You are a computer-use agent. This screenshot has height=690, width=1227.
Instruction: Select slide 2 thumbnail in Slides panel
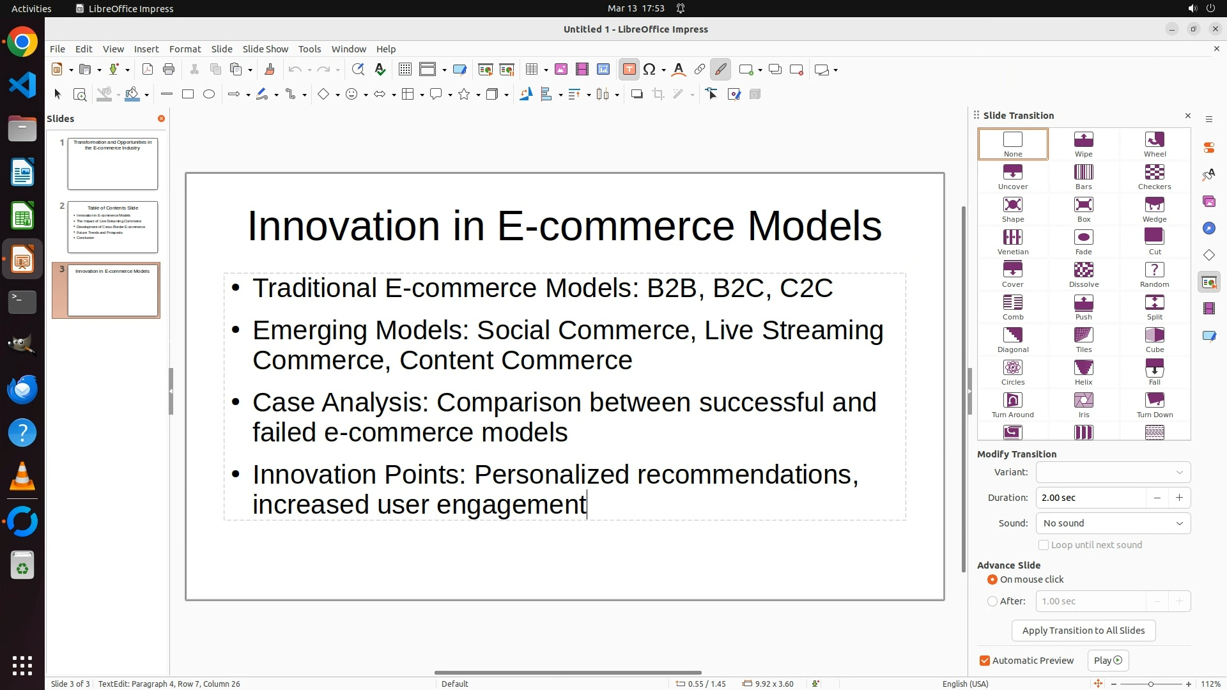click(x=112, y=227)
